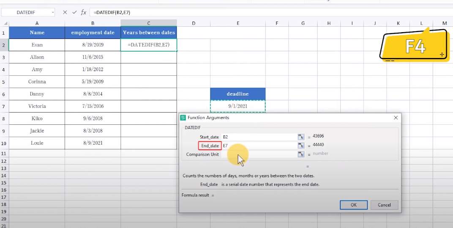
Task: Select the deadline cell containing 9/1/2021
Action: (237, 106)
